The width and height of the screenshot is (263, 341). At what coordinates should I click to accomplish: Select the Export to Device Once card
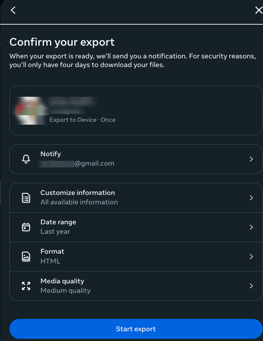136,110
